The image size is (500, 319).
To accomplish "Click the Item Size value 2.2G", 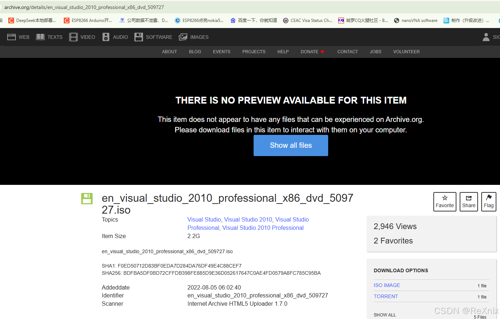I will 193,236.
